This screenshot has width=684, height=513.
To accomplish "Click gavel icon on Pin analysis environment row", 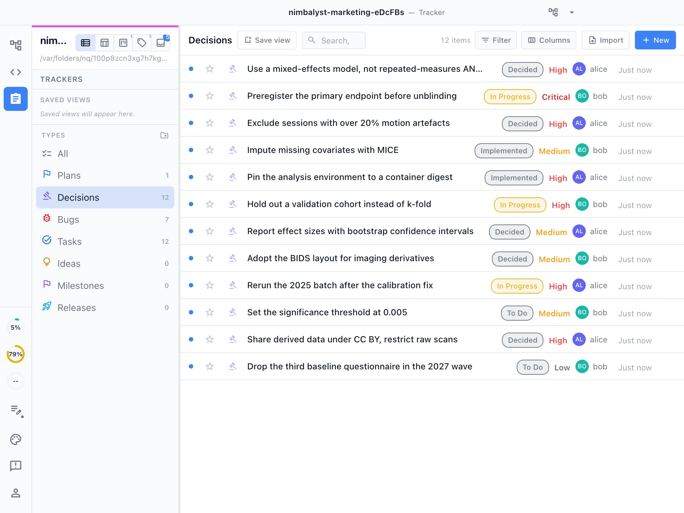I will (x=233, y=177).
